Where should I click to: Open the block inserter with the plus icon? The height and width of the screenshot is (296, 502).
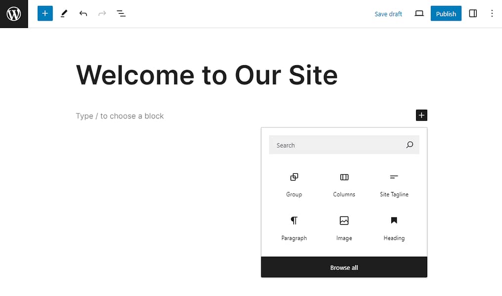(421, 115)
